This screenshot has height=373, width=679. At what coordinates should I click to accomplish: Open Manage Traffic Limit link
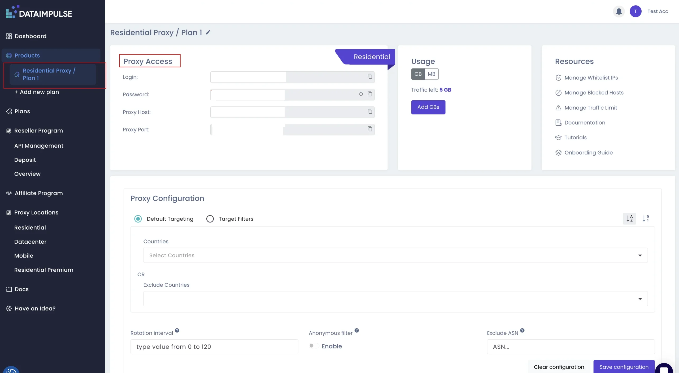coord(586,108)
